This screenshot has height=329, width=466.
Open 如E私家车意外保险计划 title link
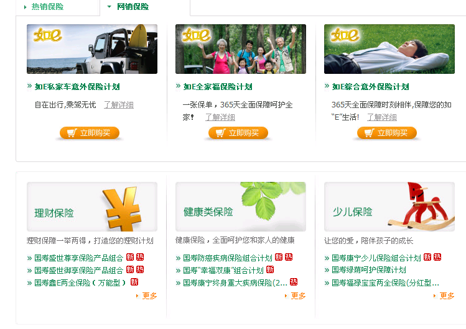pos(77,87)
